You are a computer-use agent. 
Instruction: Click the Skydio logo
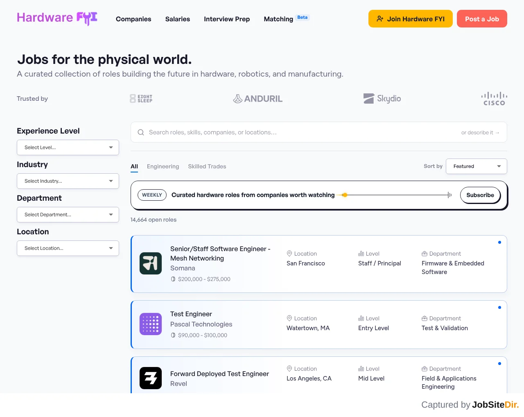pos(382,99)
